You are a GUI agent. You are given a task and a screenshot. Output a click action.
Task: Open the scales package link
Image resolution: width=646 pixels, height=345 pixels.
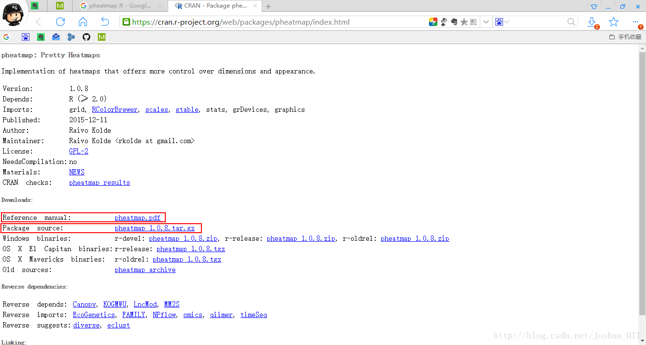[x=157, y=109]
